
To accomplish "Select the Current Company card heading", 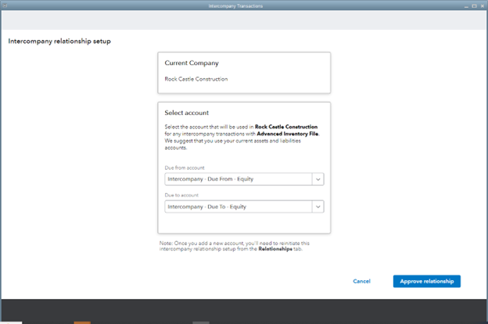I will tap(192, 63).
